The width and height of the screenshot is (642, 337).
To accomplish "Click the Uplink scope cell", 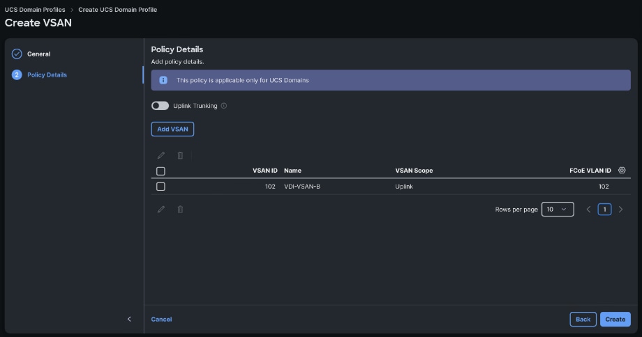I will 404,187.
